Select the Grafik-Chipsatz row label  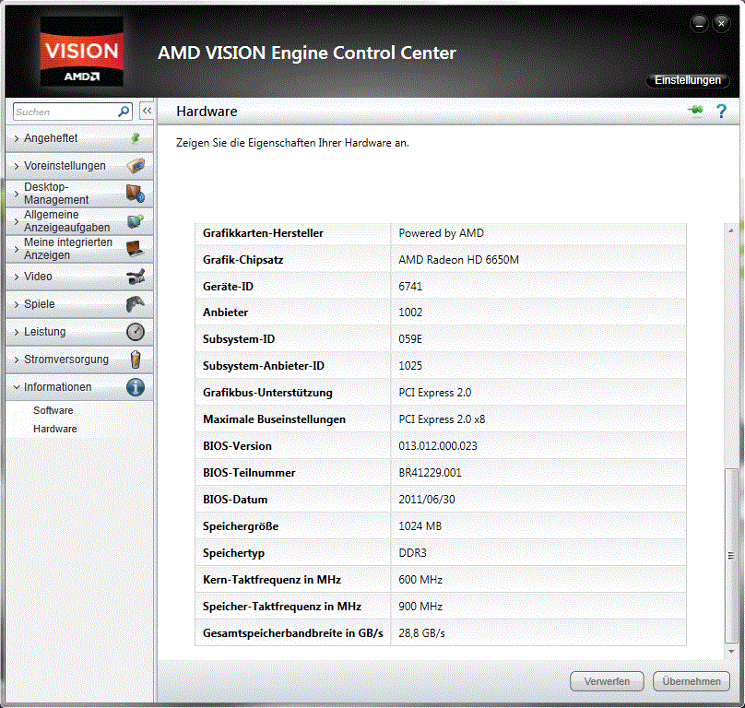pyautogui.click(x=242, y=260)
